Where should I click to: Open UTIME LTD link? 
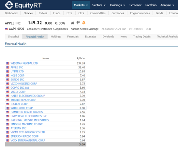pos(17,71)
